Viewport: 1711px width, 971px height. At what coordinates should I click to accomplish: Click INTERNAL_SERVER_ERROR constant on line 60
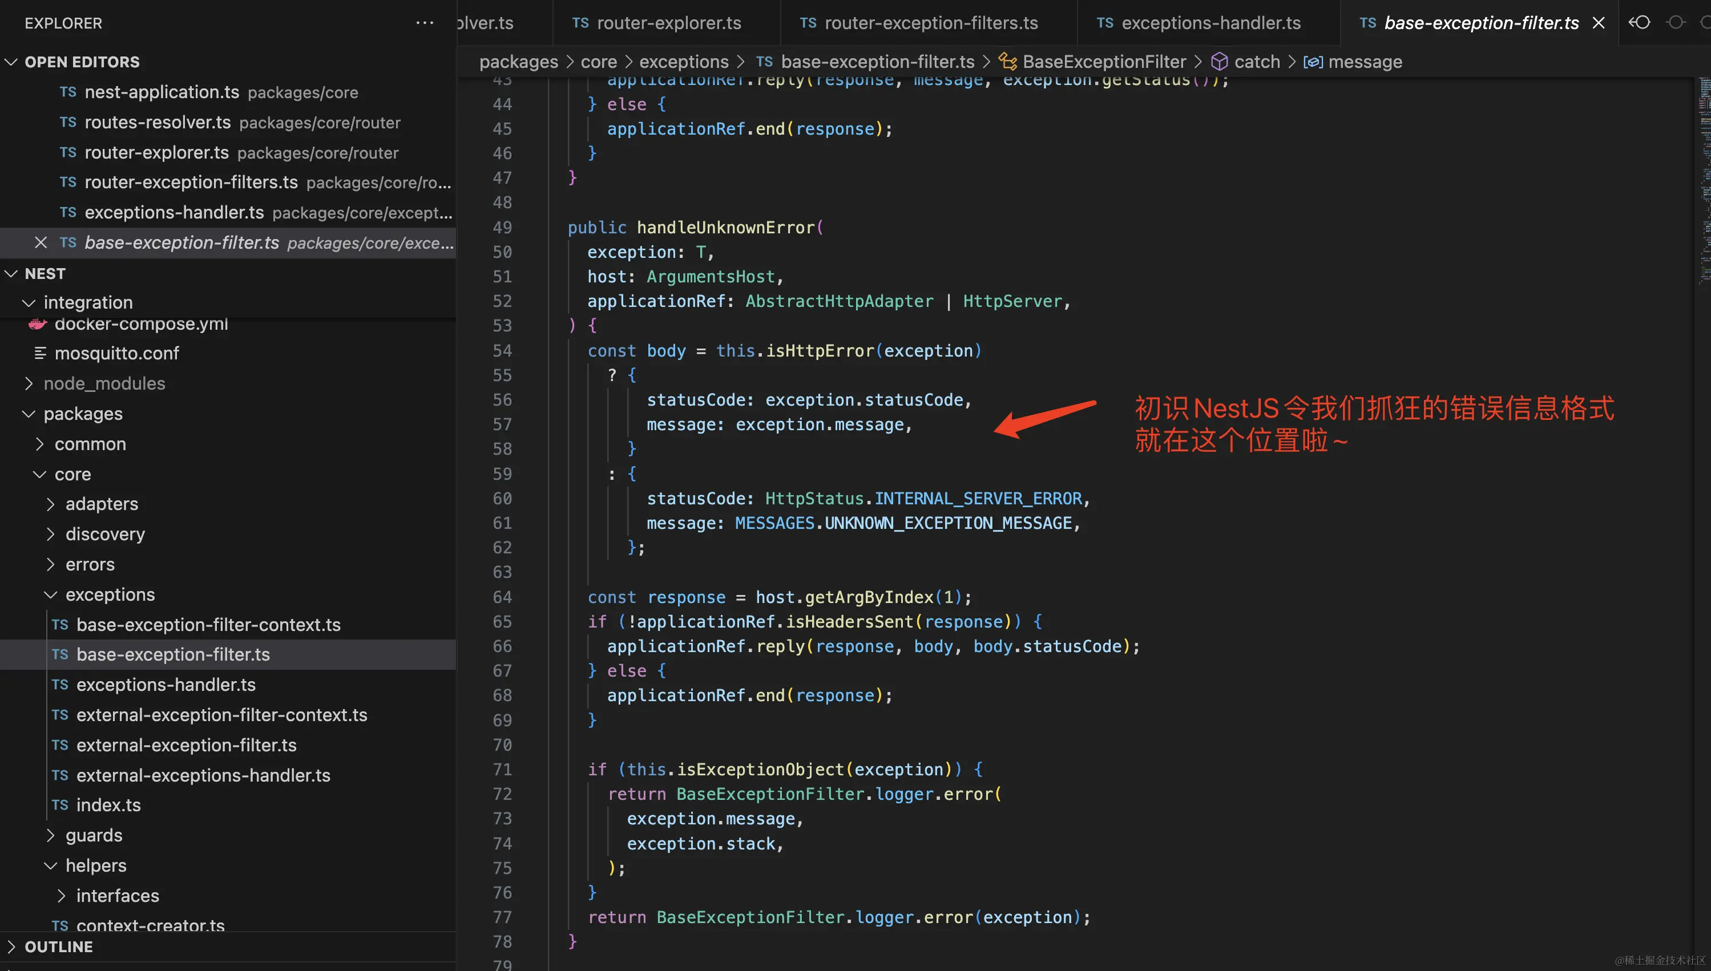979,498
